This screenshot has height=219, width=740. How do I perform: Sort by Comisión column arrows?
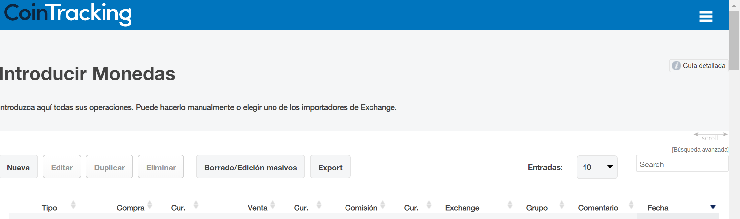383,205
